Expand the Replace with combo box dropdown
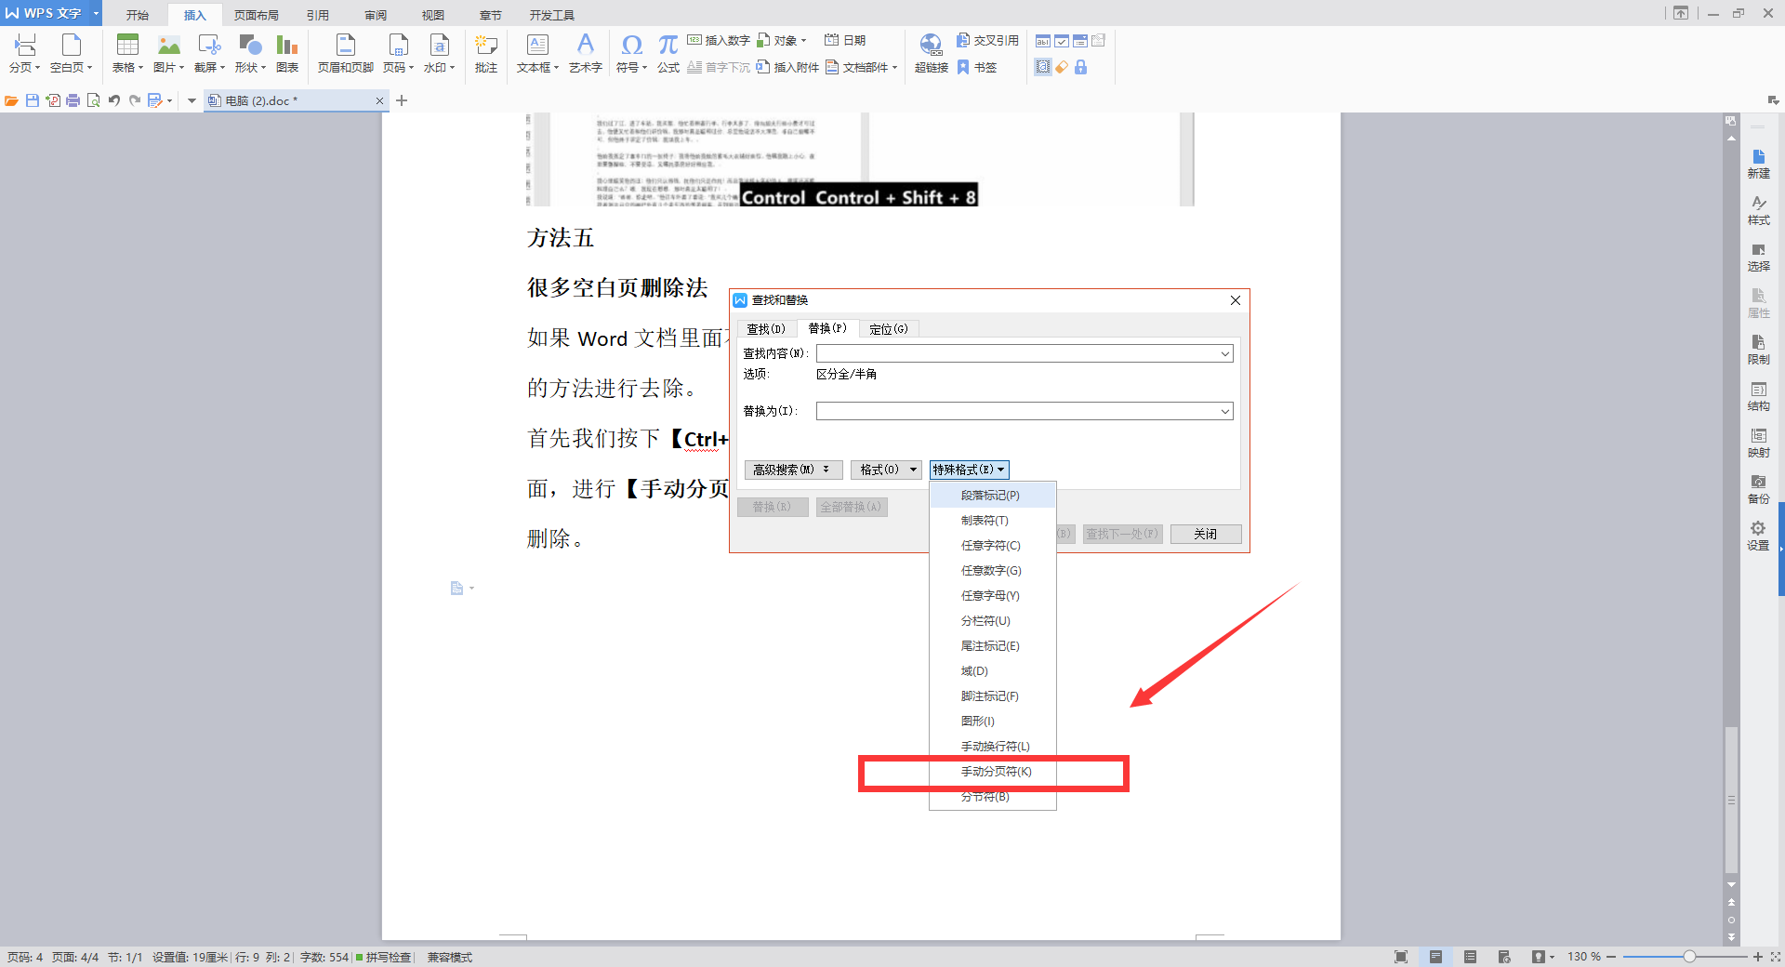1785x967 pixels. tap(1225, 412)
